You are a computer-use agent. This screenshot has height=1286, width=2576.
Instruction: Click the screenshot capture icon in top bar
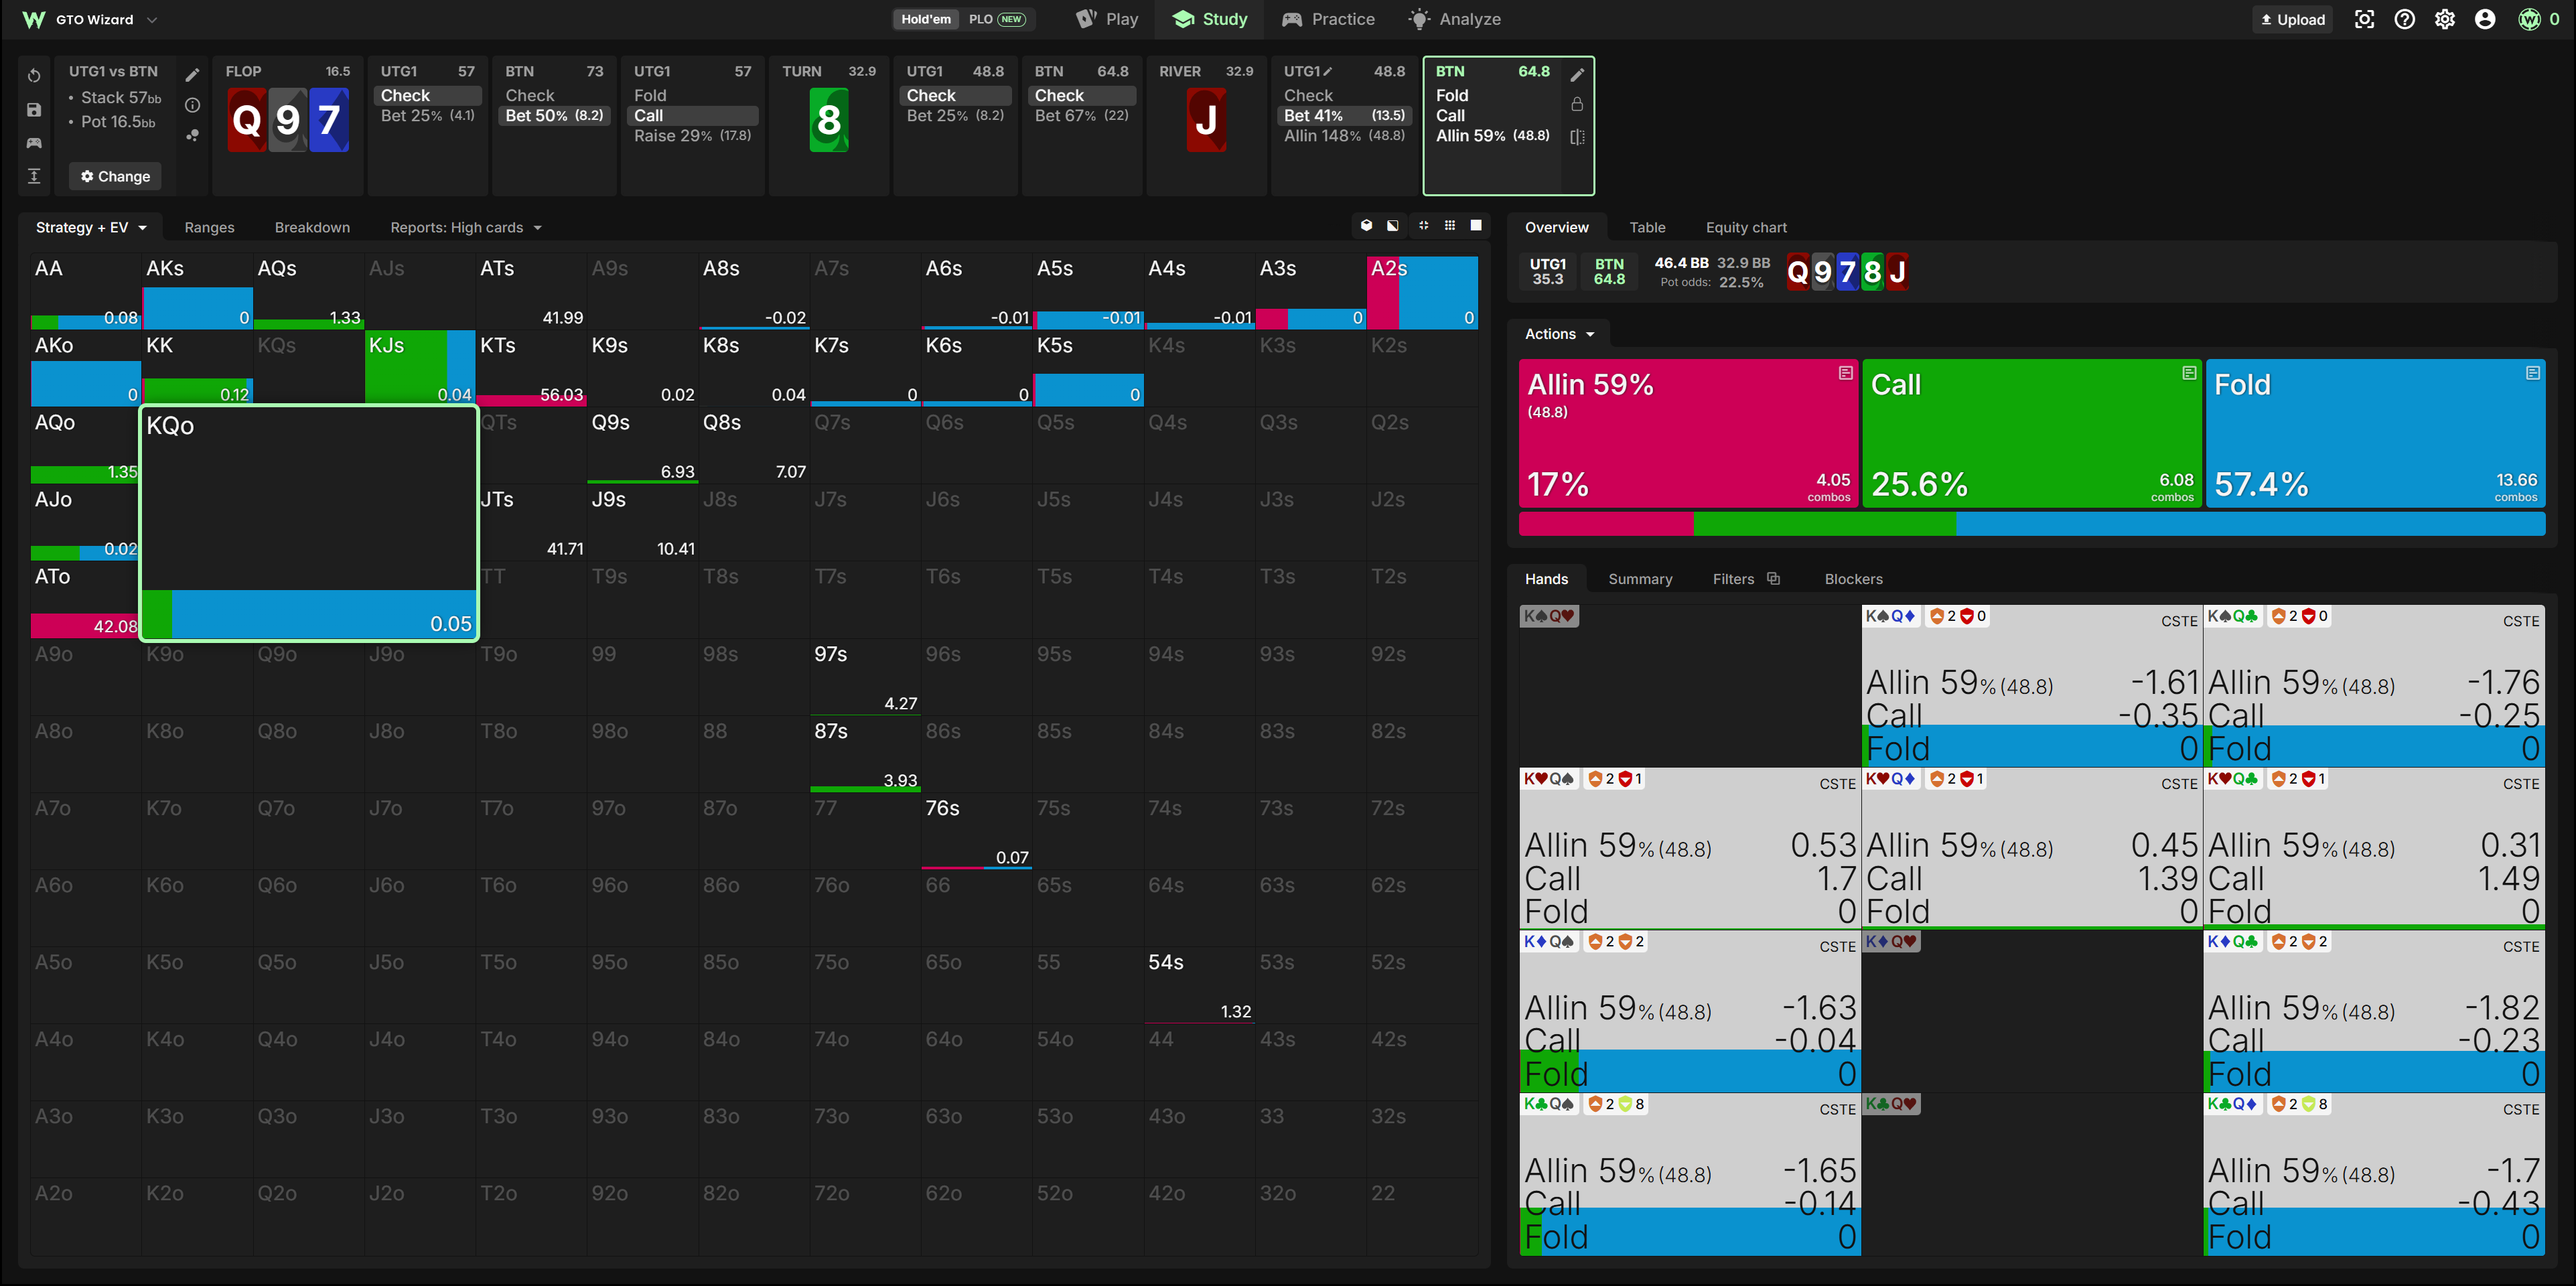pos(2364,19)
